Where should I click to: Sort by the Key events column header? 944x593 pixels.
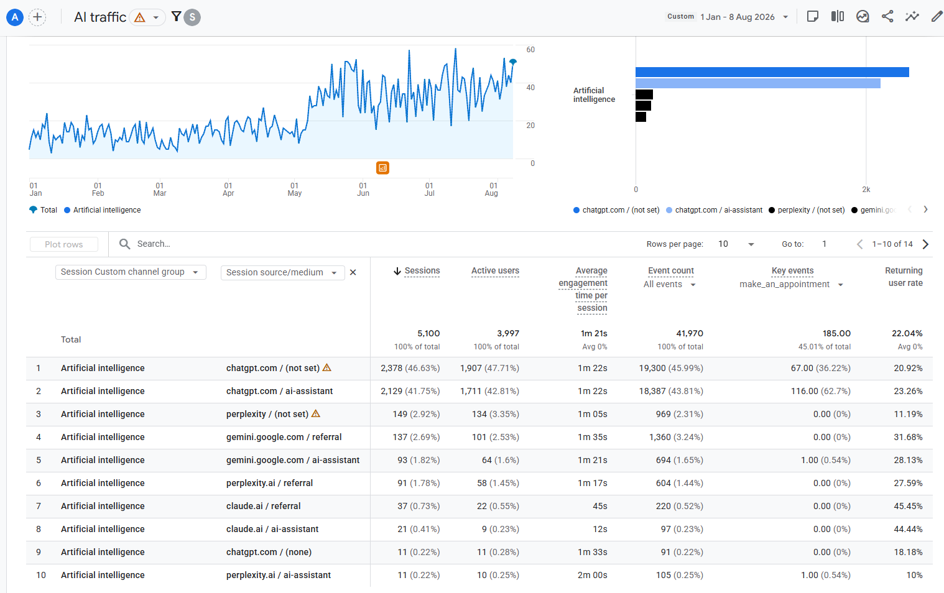792,271
